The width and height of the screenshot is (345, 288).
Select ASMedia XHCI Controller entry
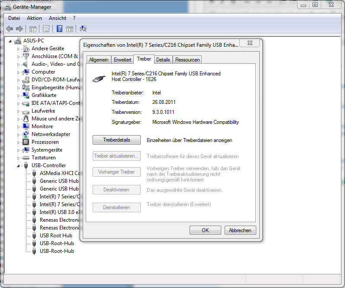pos(60,173)
